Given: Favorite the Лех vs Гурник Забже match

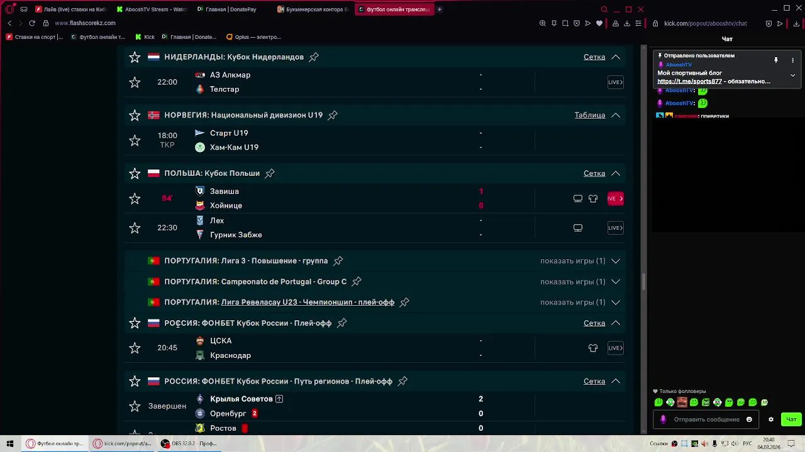Looking at the screenshot, I should click(135, 228).
